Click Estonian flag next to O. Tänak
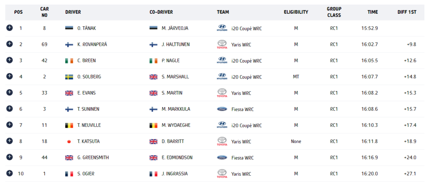 pos(69,28)
